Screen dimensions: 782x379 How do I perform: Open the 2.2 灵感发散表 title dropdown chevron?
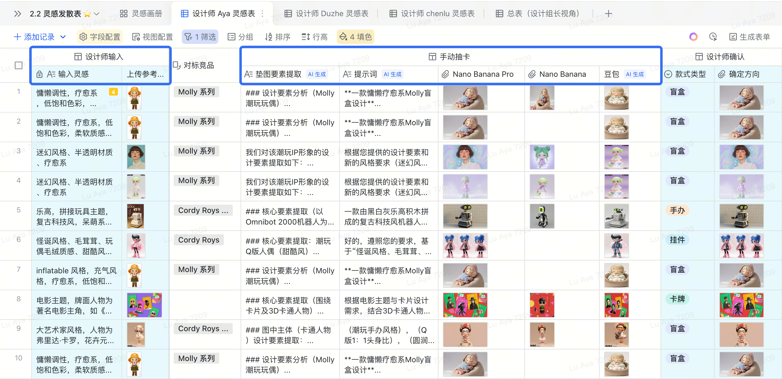coord(97,14)
